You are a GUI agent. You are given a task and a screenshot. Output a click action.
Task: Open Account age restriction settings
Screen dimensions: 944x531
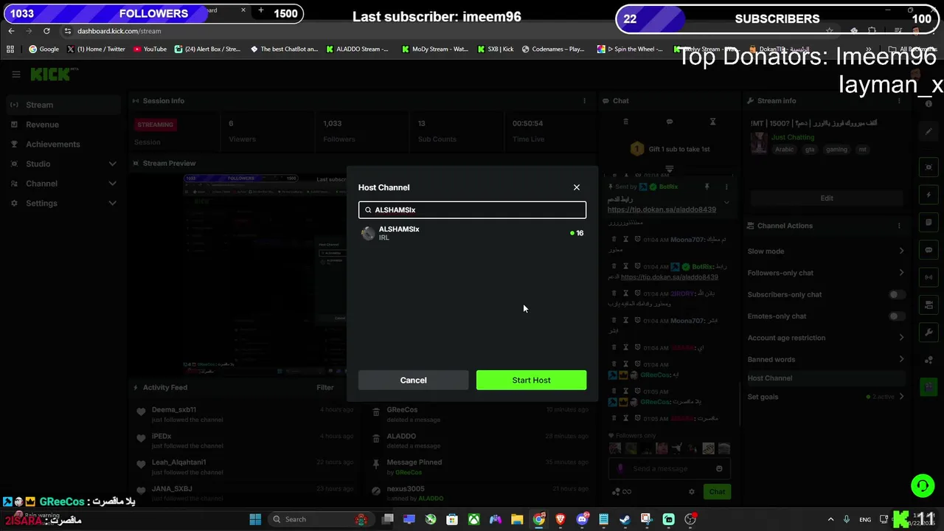825,338
